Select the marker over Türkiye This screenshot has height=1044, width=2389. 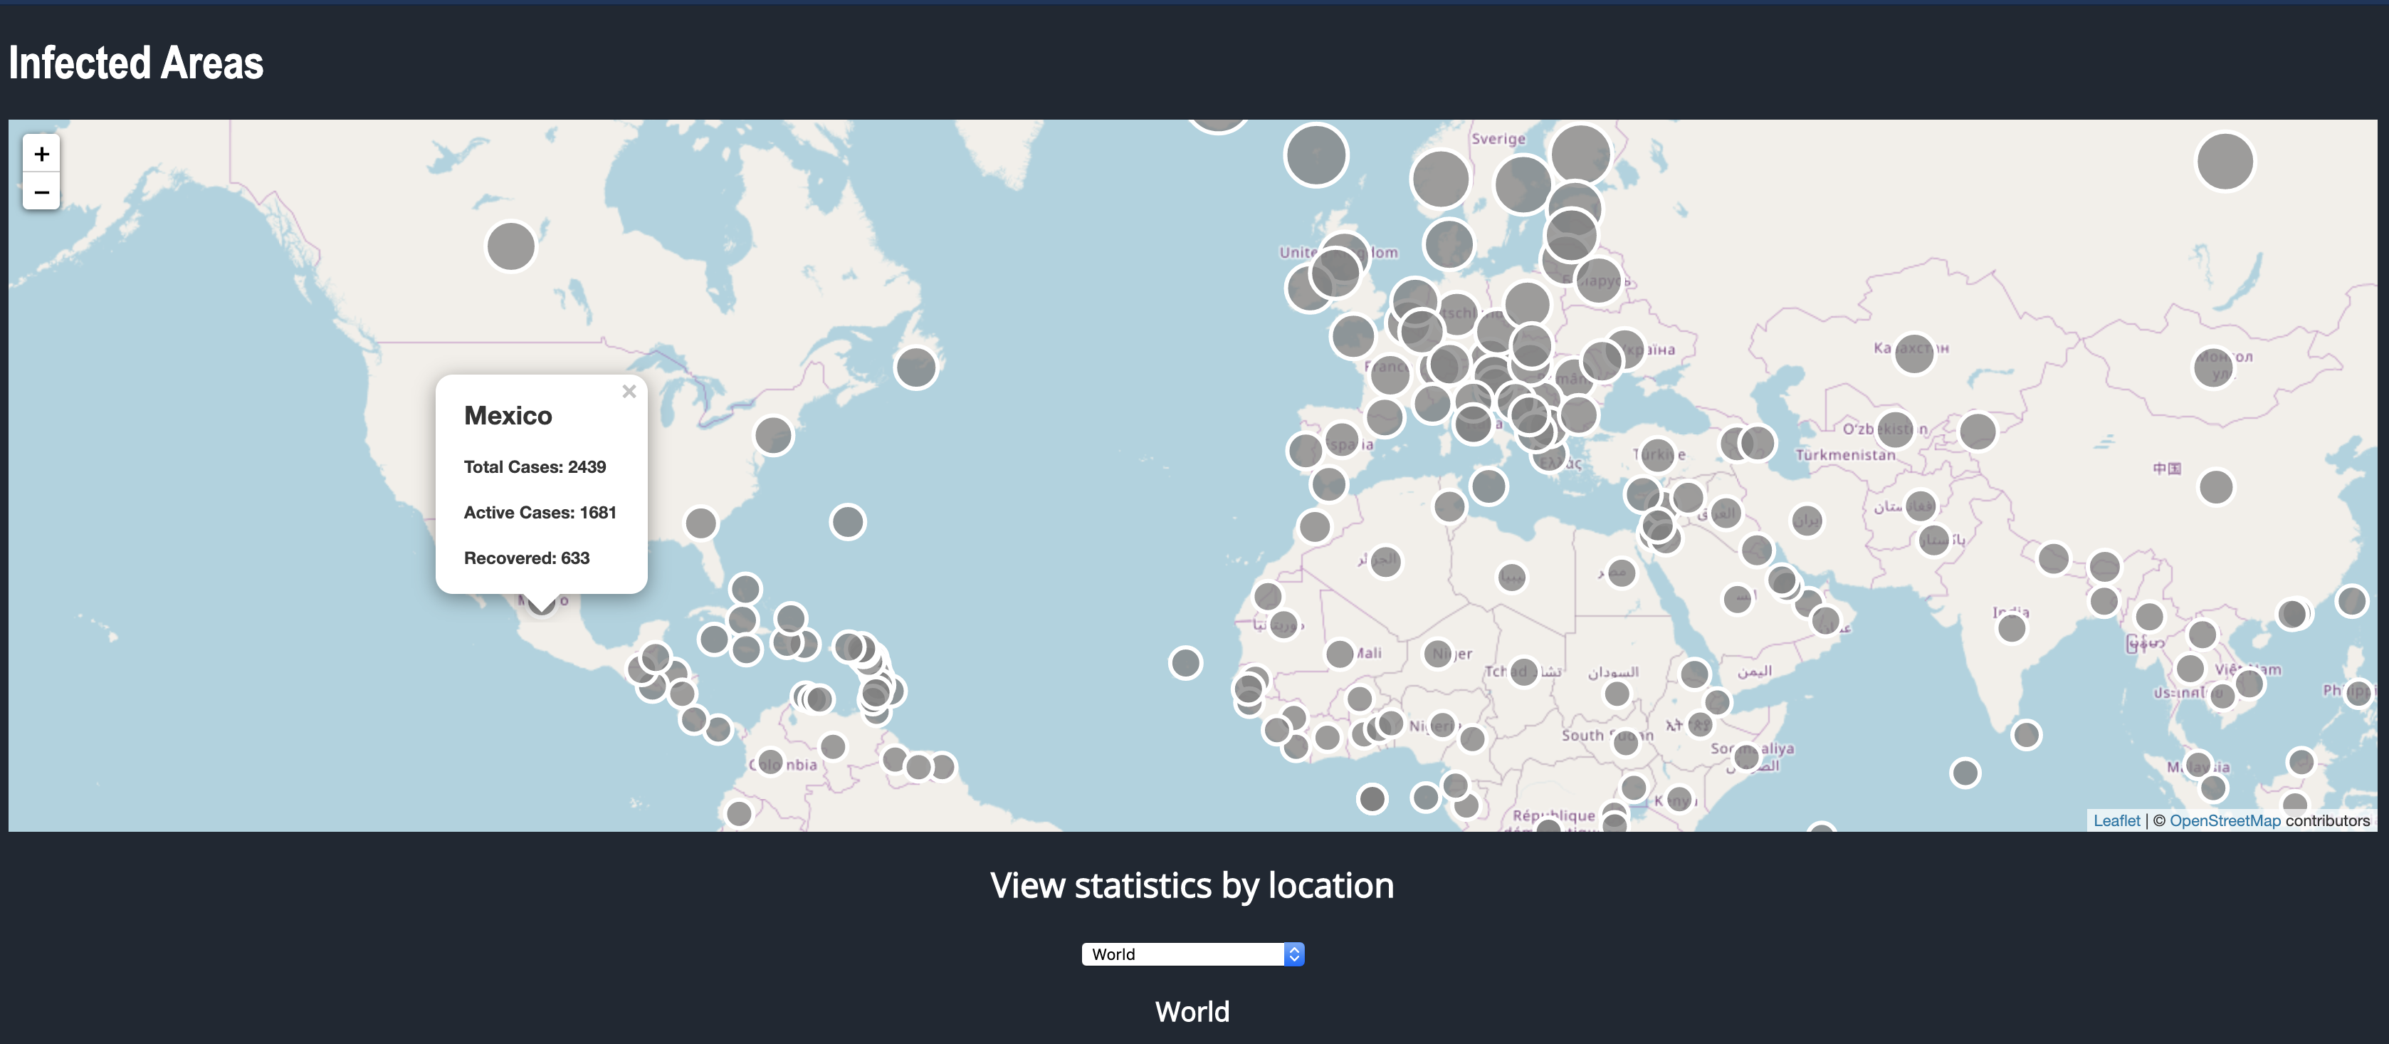pos(1657,455)
